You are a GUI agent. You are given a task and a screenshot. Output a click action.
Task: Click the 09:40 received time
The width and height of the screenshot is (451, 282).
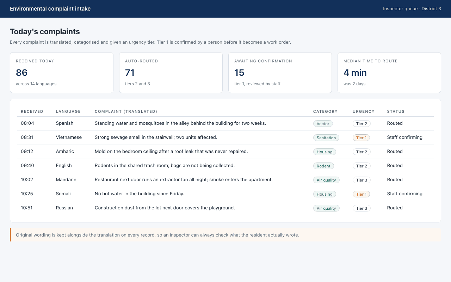[x=27, y=166]
